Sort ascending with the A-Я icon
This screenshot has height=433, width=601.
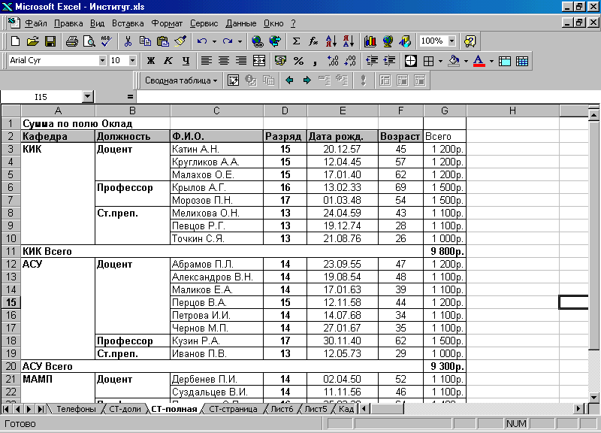331,41
